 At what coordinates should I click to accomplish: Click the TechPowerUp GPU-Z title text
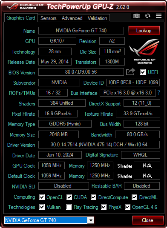pos(80,6)
